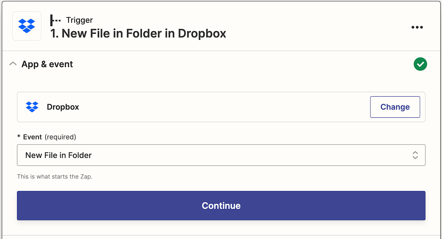Open the Event dropdown showing New File in Folder
Viewport: 442px width, 239px height.
[221, 155]
